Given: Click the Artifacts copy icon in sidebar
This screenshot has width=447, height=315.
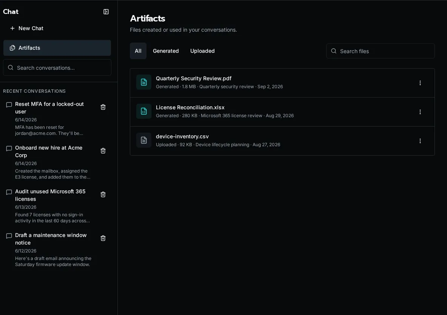Looking at the screenshot, I should (12, 48).
